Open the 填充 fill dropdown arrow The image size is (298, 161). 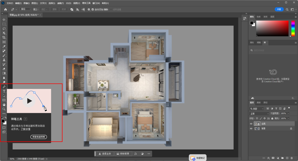[x=288, y=118]
